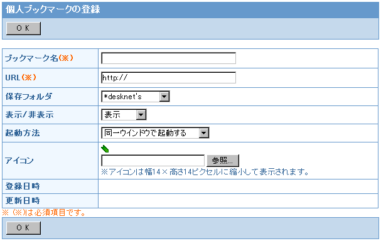The width and height of the screenshot is (381, 241).
Task: Click the 表示 selection box
Action: 124,115
